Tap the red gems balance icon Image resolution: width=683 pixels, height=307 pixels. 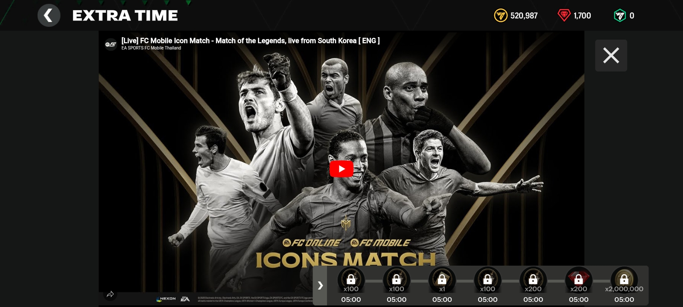pyautogui.click(x=564, y=16)
